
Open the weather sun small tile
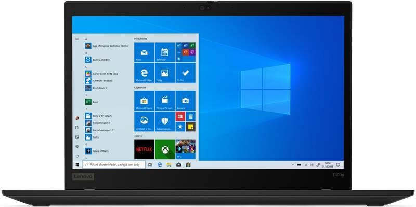(180, 127)
